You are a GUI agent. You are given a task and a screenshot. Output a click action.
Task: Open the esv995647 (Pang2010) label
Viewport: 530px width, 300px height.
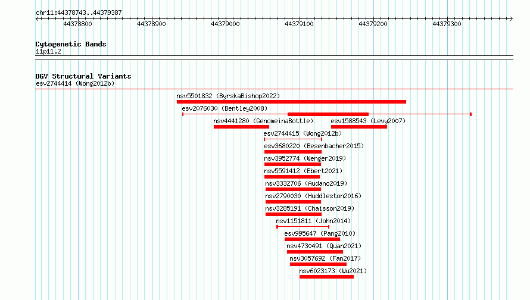click(320, 233)
